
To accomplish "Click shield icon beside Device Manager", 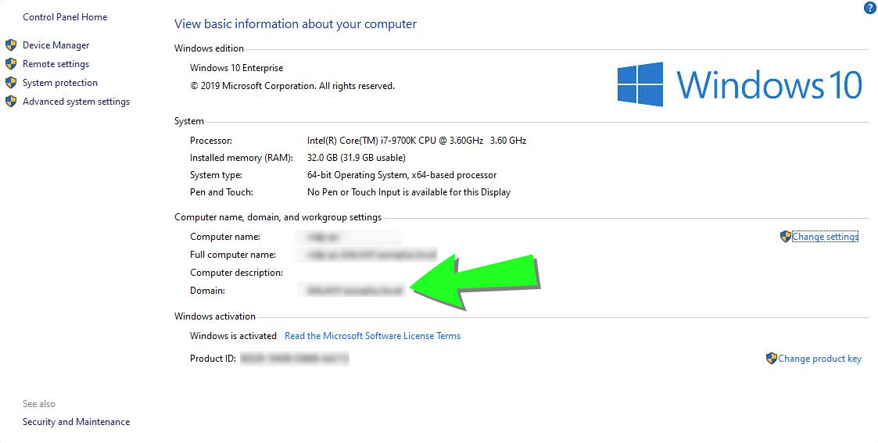I will pyautogui.click(x=11, y=45).
